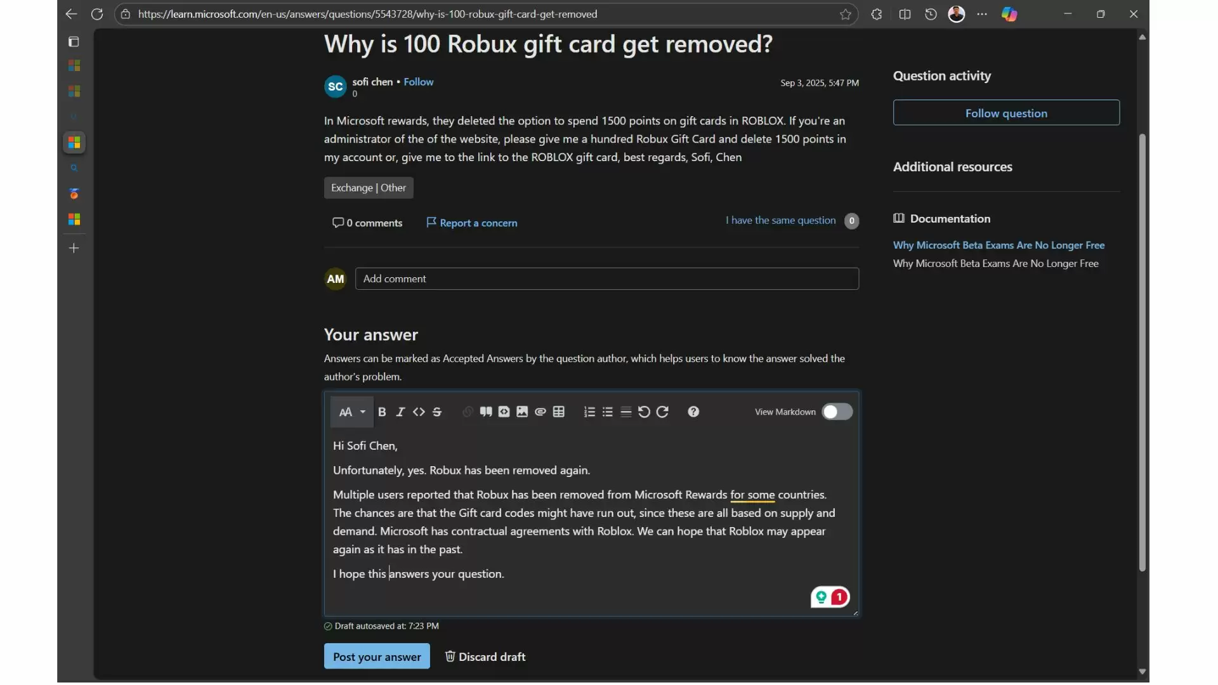Open the heading size AA dropdown
The image size is (1218, 685).
click(352, 412)
